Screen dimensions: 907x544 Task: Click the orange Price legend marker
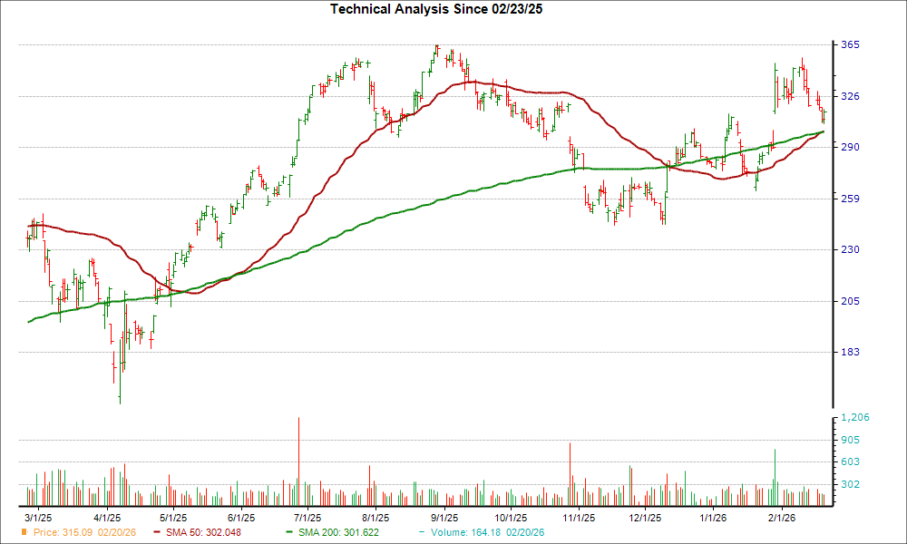(23, 533)
